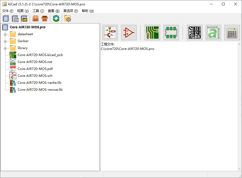Click the kicad_pcb file's board icon
This screenshot has width=242, height=178.
13,55
